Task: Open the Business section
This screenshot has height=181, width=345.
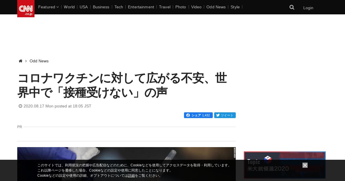Action: click(101, 7)
